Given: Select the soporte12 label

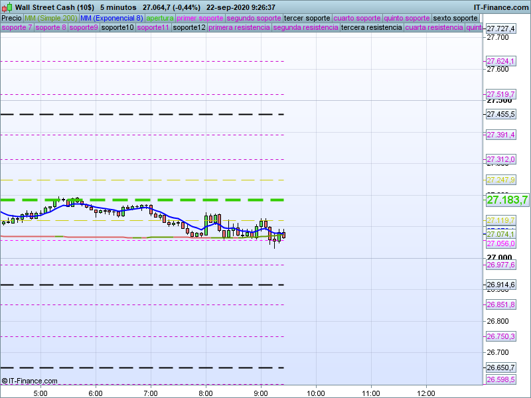Looking at the screenshot, I should pyautogui.click(x=189, y=27).
